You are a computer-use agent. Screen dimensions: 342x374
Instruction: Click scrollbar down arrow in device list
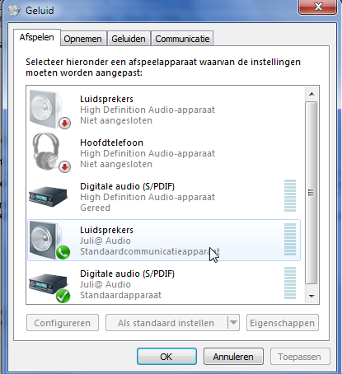[312, 296]
